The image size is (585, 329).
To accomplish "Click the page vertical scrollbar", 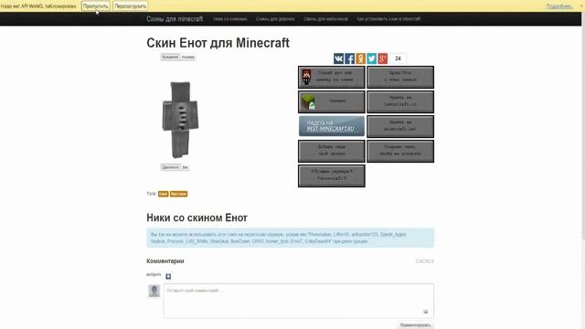I will pyautogui.click(x=582, y=127).
